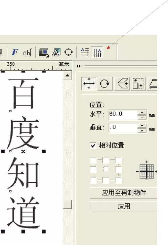Switch to the Size transformation tab
The image size is (168, 245).
(138, 84)
